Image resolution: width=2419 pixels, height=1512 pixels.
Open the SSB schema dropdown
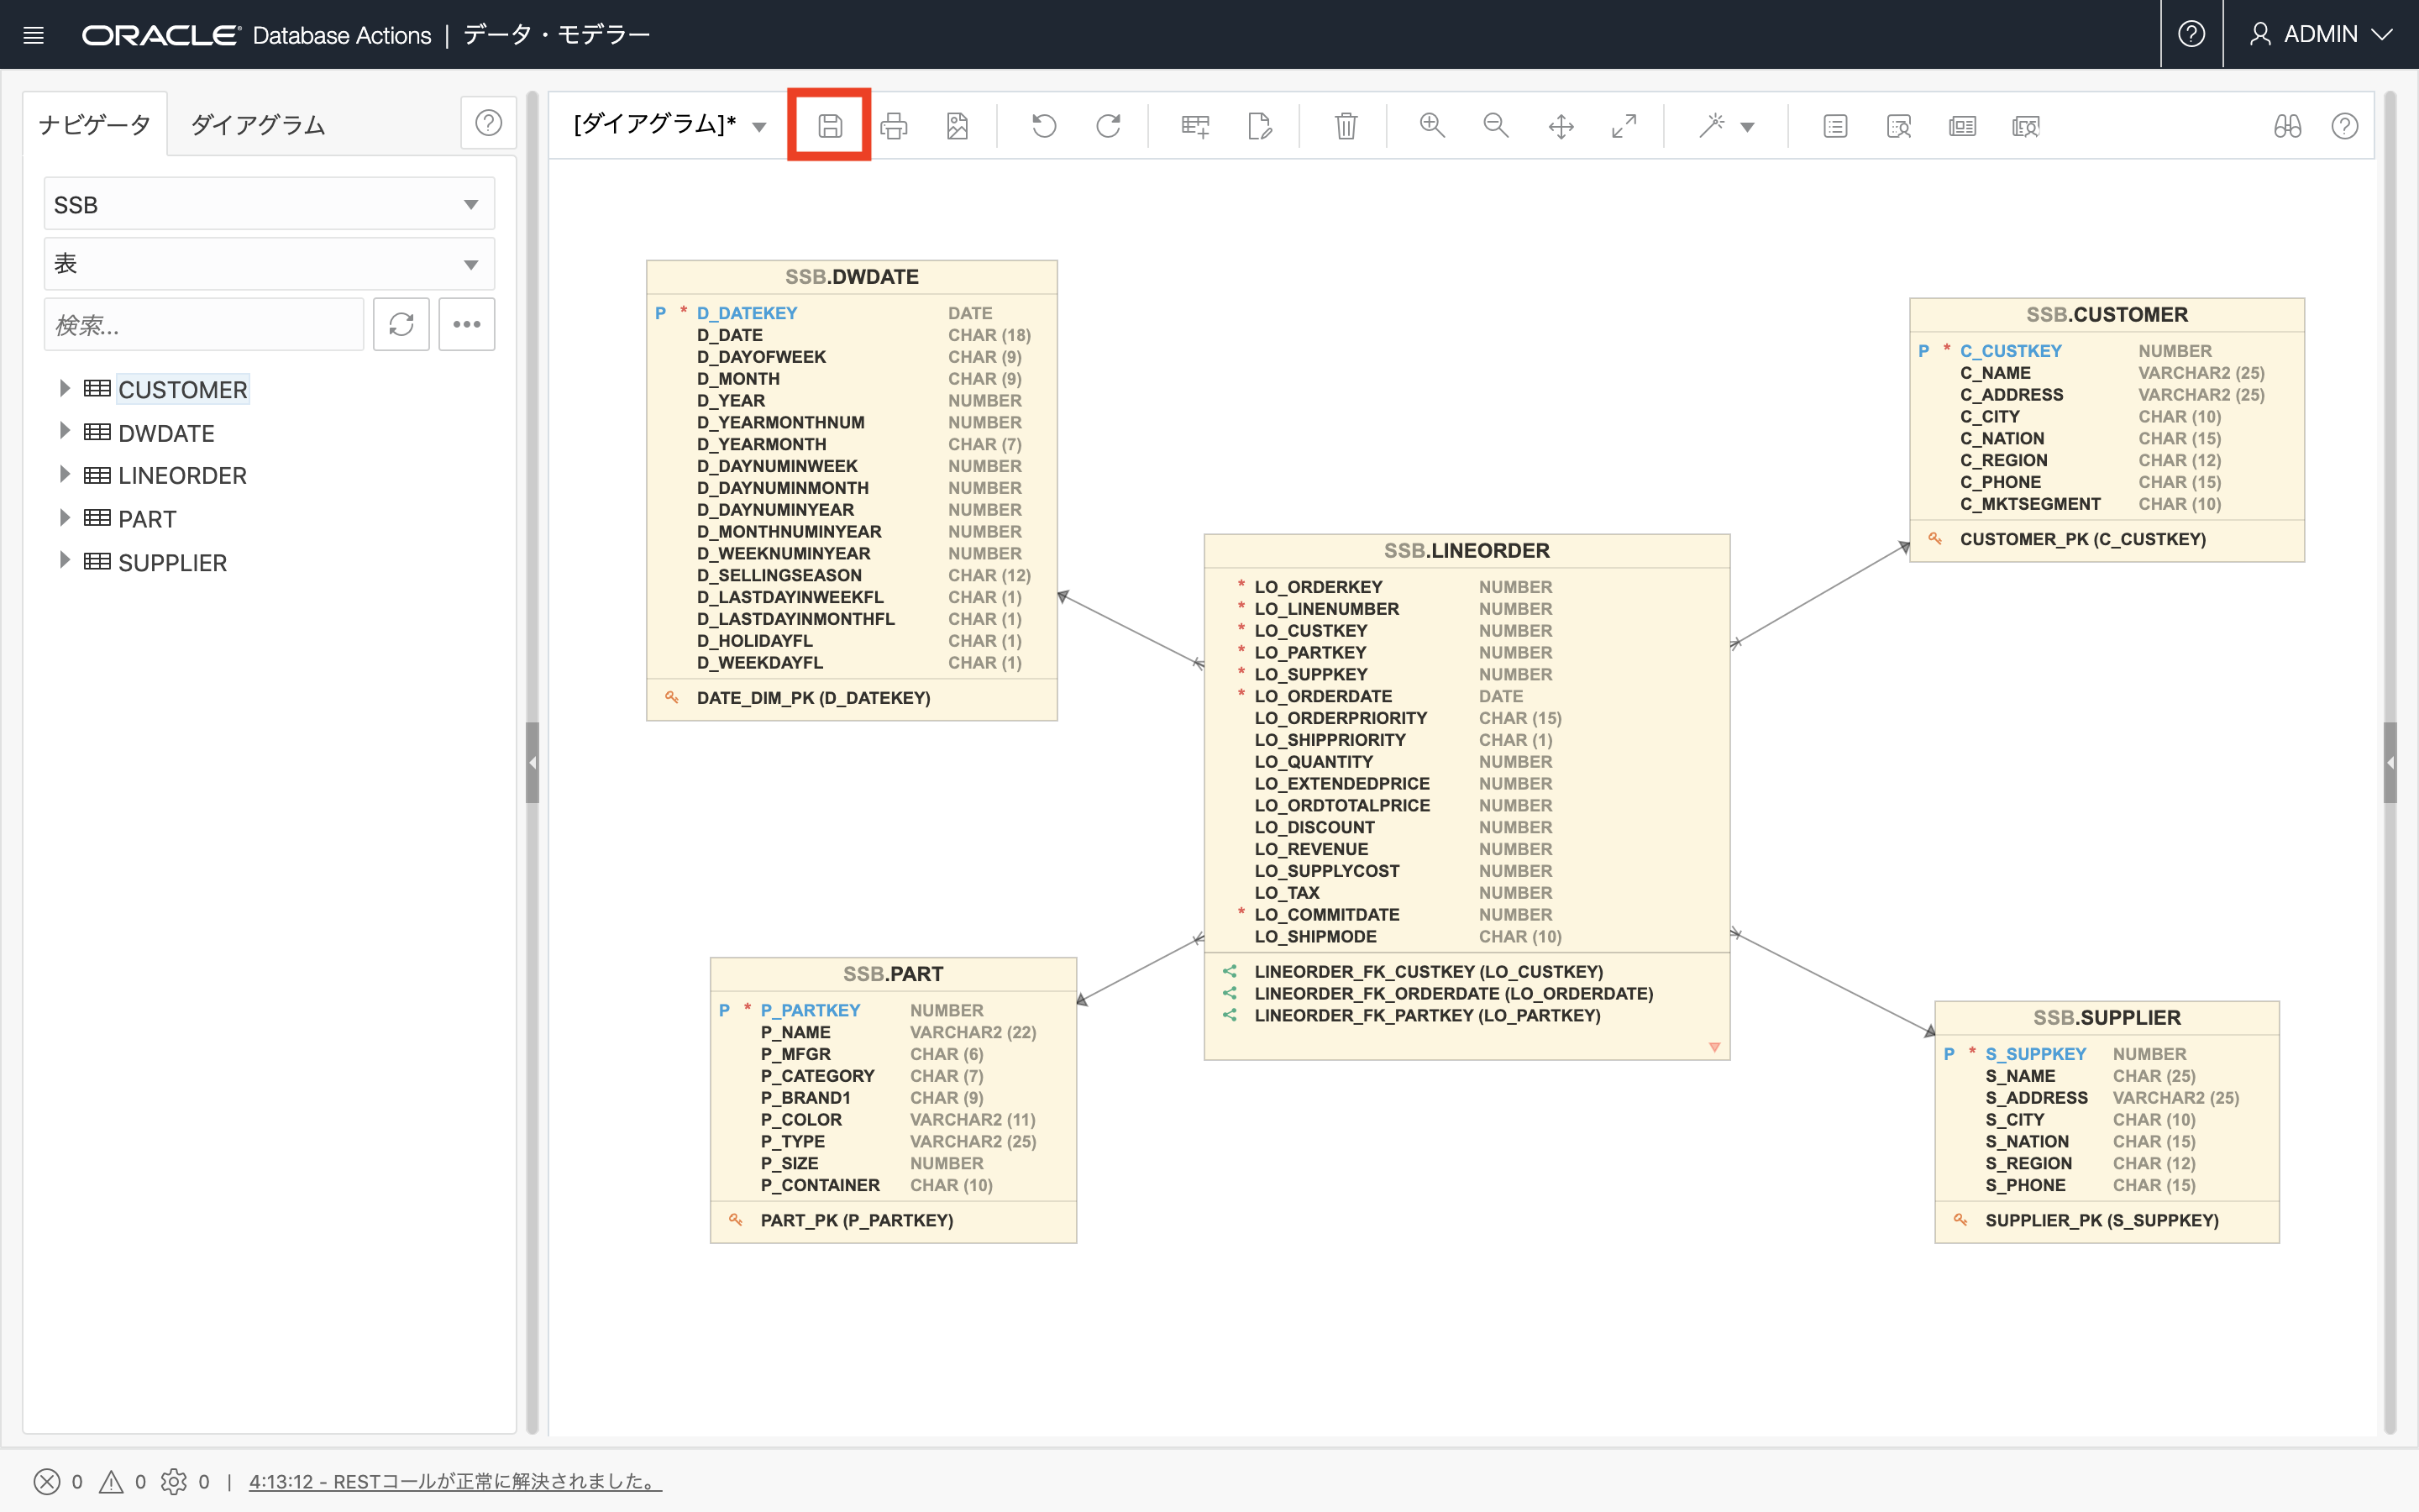click(269, 205)
